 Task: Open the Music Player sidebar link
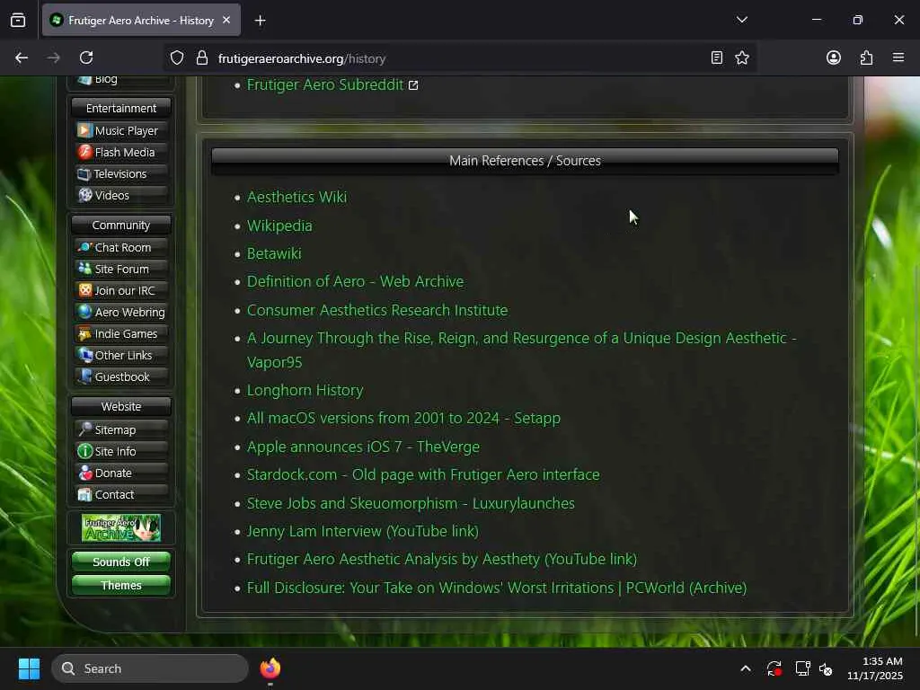tap(121, 130)
